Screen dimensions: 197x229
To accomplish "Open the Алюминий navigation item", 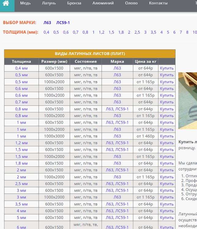I will (103, 3).
